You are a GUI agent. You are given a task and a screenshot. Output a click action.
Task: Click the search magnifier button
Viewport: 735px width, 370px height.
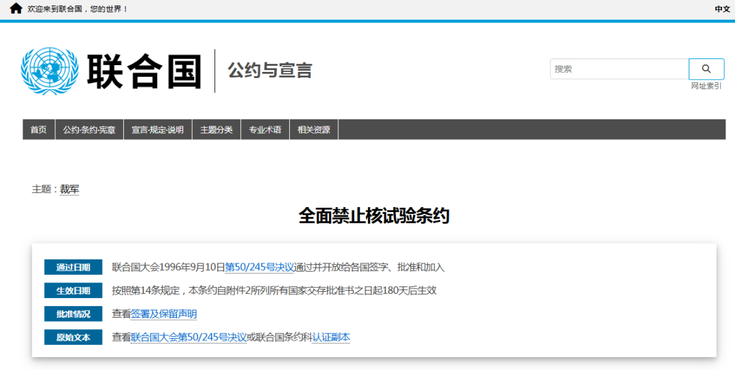click(x=706, y=69)
